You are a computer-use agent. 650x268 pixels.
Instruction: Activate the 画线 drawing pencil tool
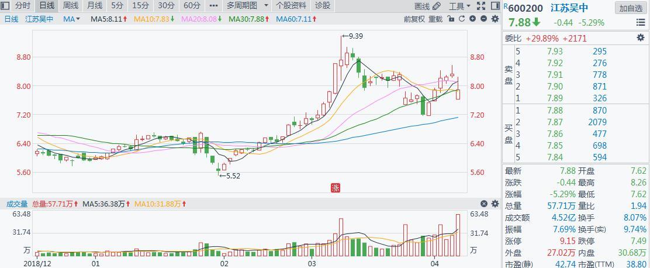pos(428,6)
